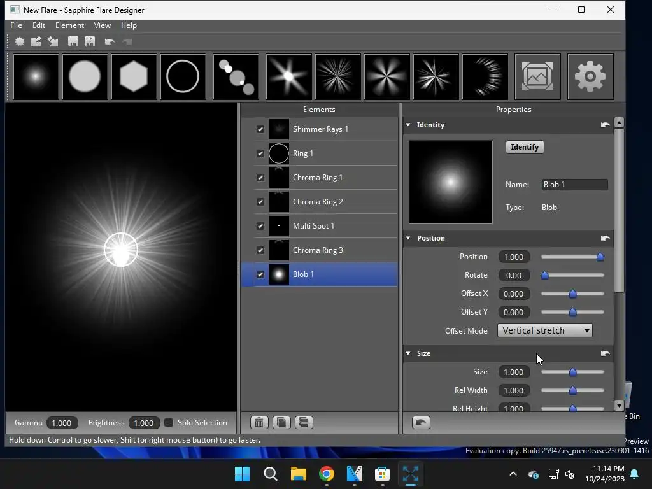Add a Blob glow element from the palette
Viewport: 652px width, 489px height.
tap(36, 76)
